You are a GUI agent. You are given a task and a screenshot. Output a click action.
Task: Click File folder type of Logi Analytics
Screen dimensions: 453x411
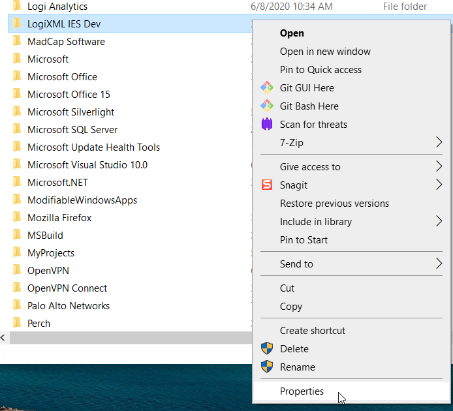pos(405,7)
